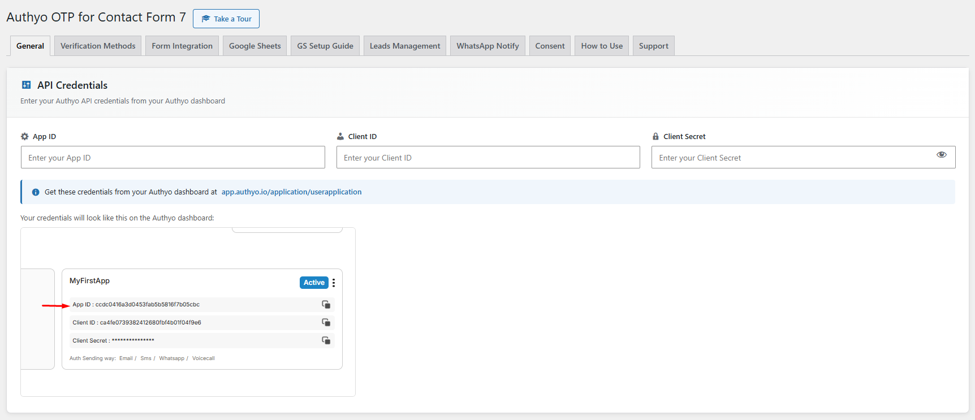The width and height of the screenshot is (975, 420).
Task: Click the graduation cap icon on Take a Tour
Action: (206, 19)
